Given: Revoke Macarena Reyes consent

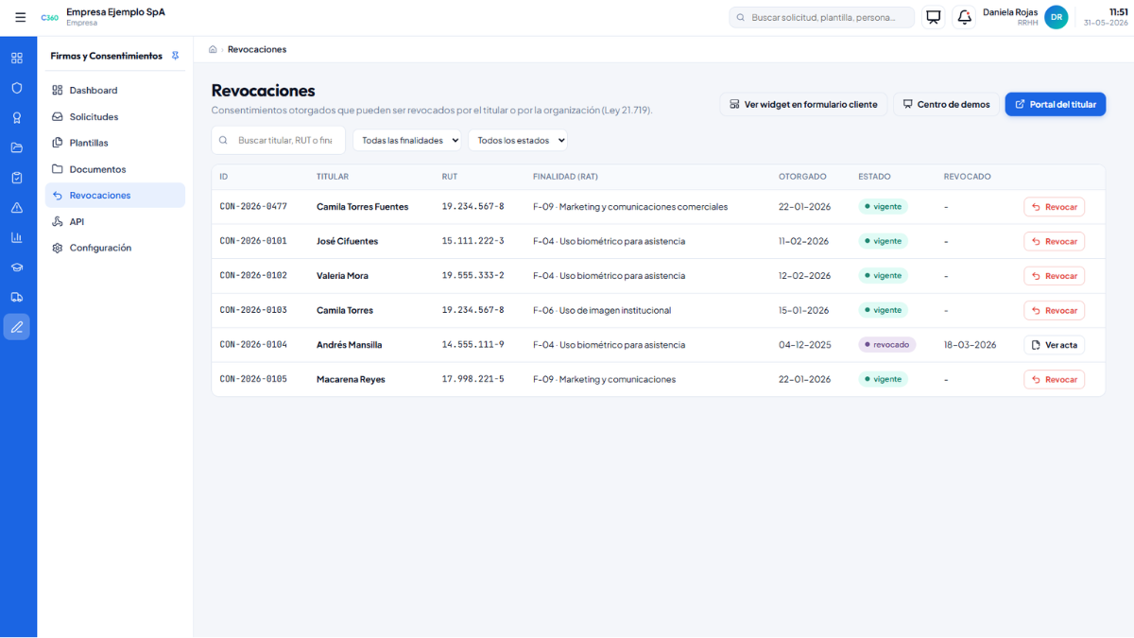Looking at the screenshot, I should pyautogui.click(x=1054, y=379).
